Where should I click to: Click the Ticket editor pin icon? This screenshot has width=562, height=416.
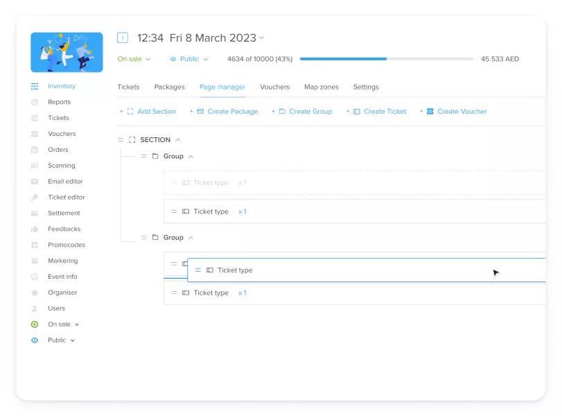tap(35, 198)
